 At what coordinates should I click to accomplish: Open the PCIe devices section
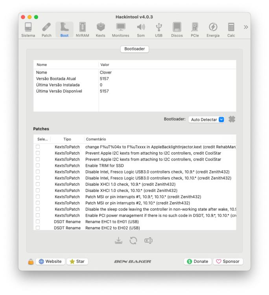coord(195,30)
